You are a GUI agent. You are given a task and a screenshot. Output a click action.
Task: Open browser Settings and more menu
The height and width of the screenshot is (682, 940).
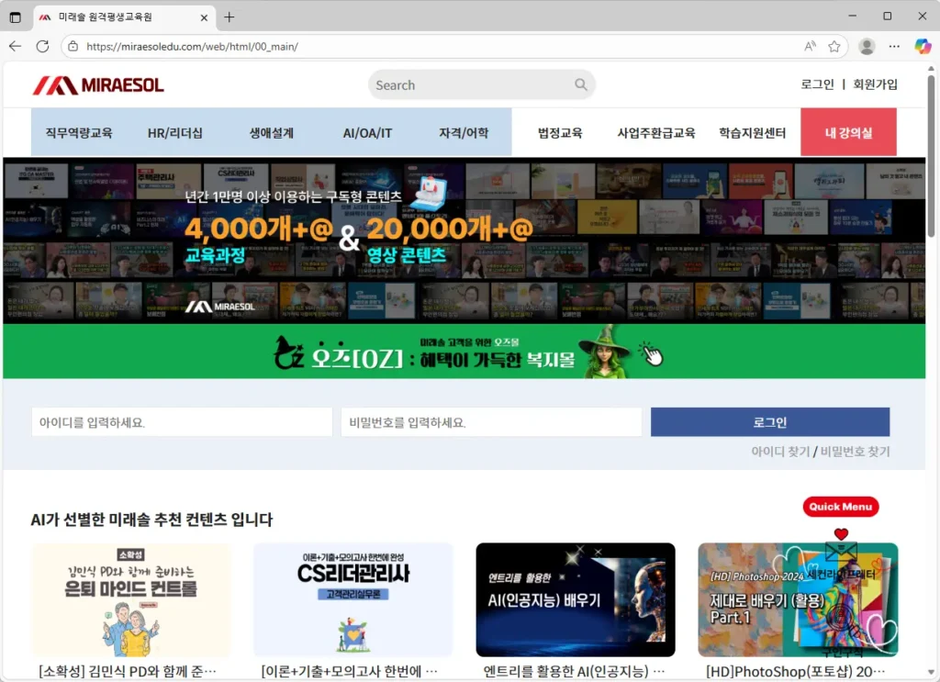894,46
